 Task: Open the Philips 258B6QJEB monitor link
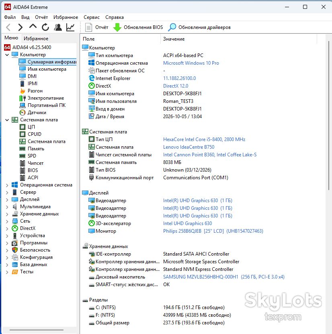213,231
